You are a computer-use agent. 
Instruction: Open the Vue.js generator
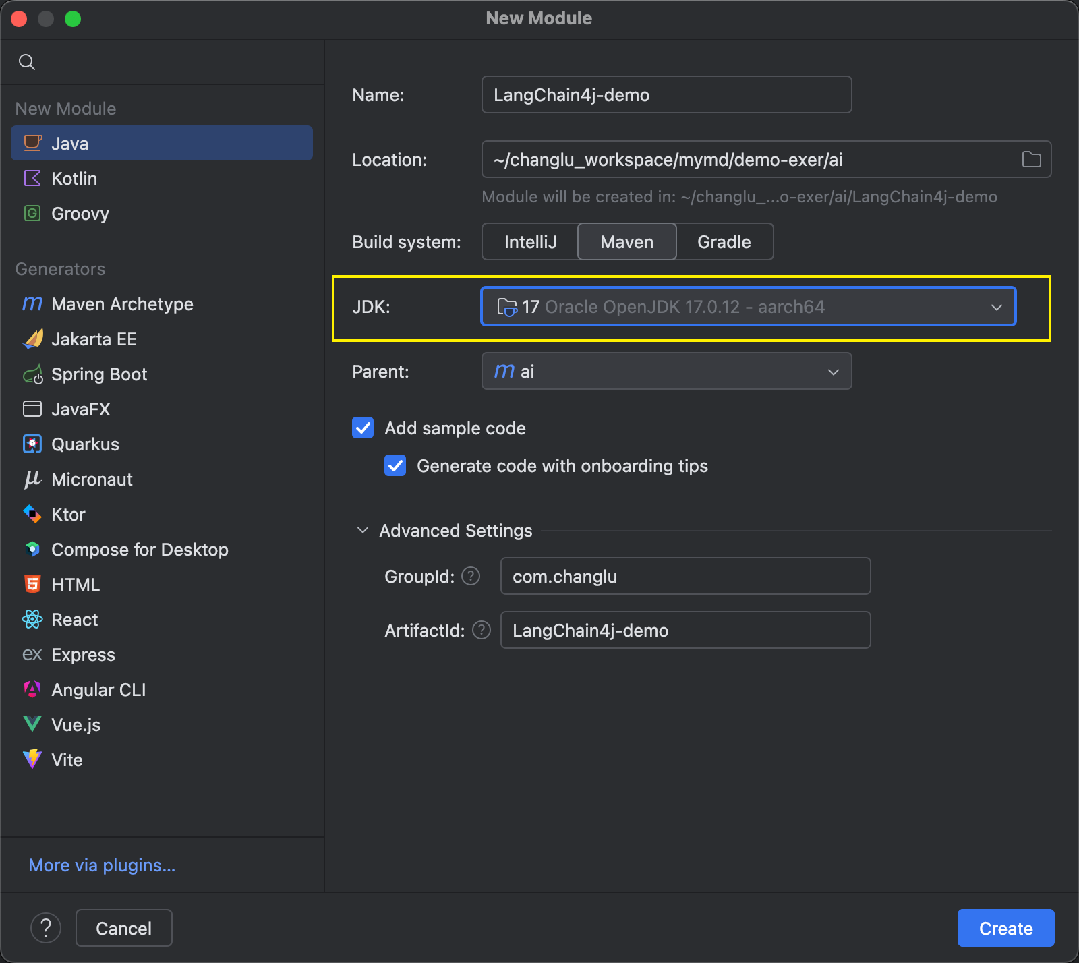click(162, 724)
